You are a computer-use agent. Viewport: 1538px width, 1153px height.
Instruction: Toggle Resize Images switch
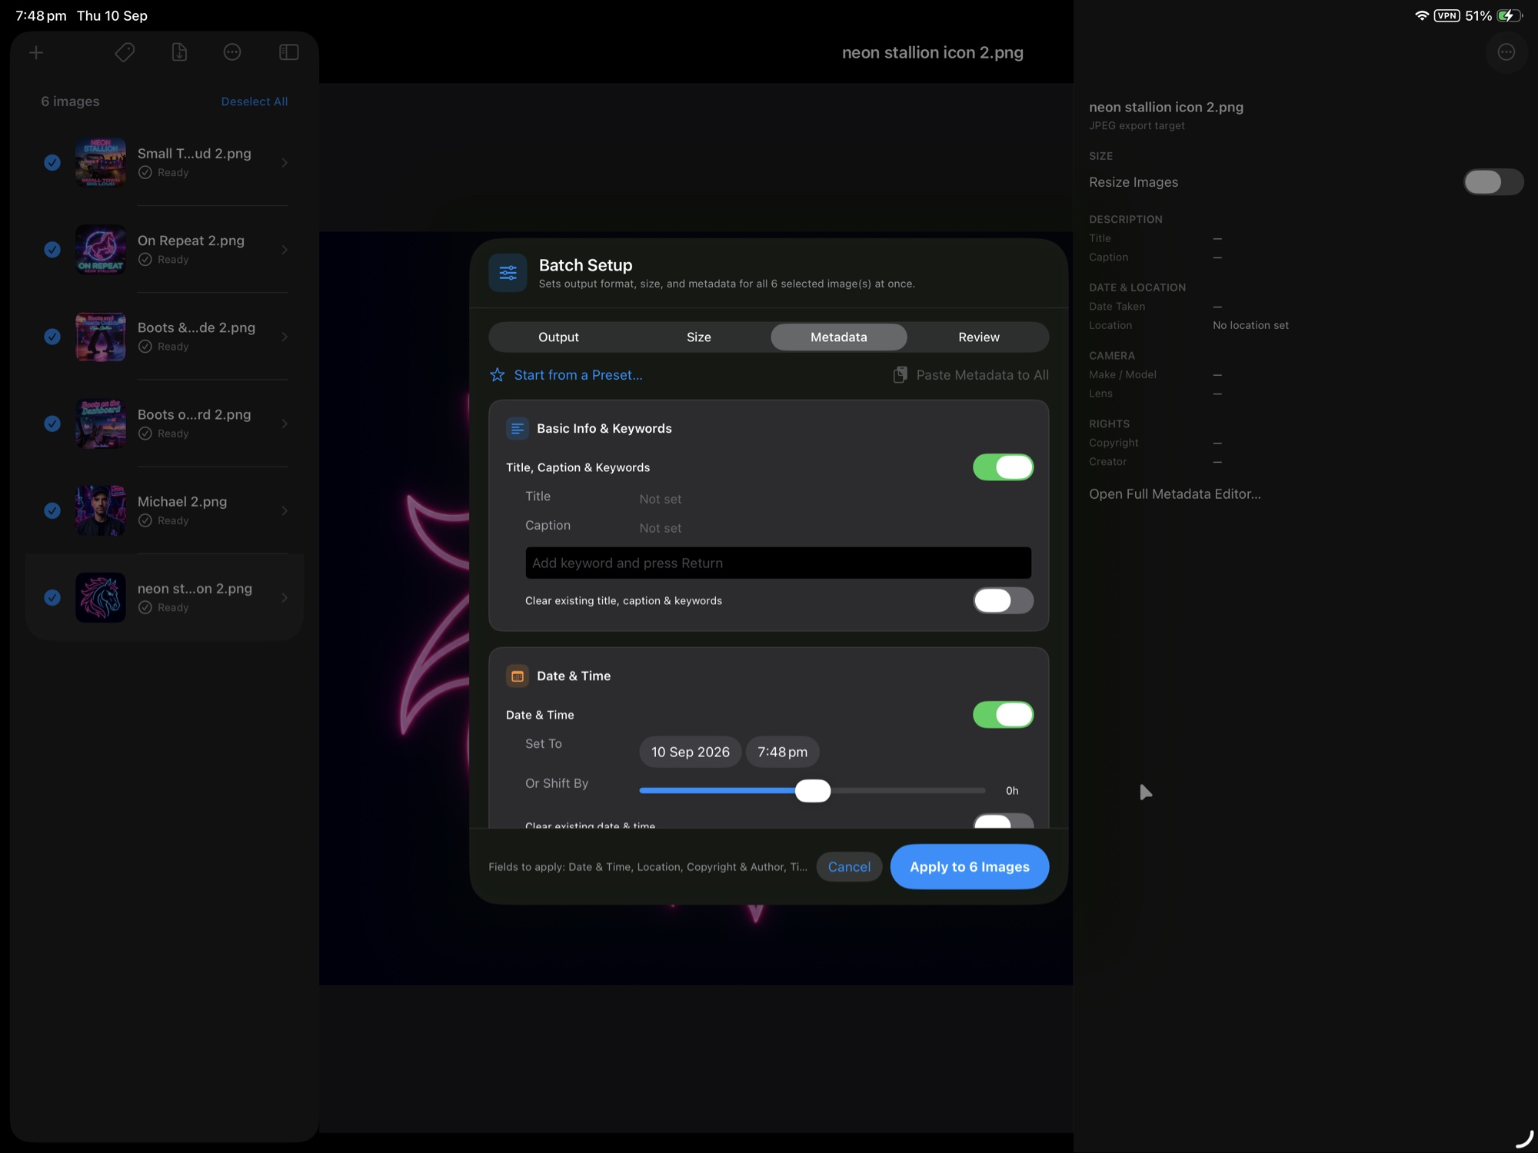tap(1493, 182)
